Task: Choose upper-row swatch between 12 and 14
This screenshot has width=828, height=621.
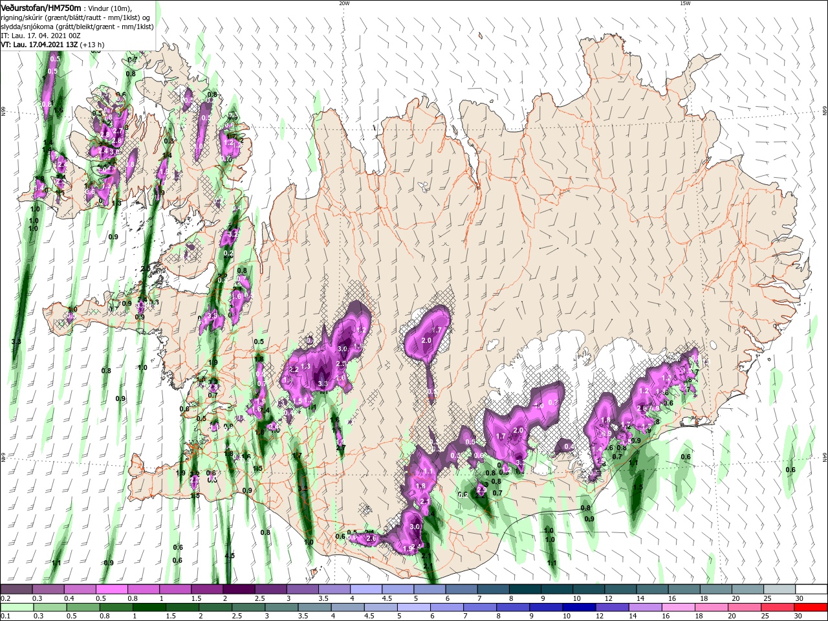Action: tap(621, 589)
